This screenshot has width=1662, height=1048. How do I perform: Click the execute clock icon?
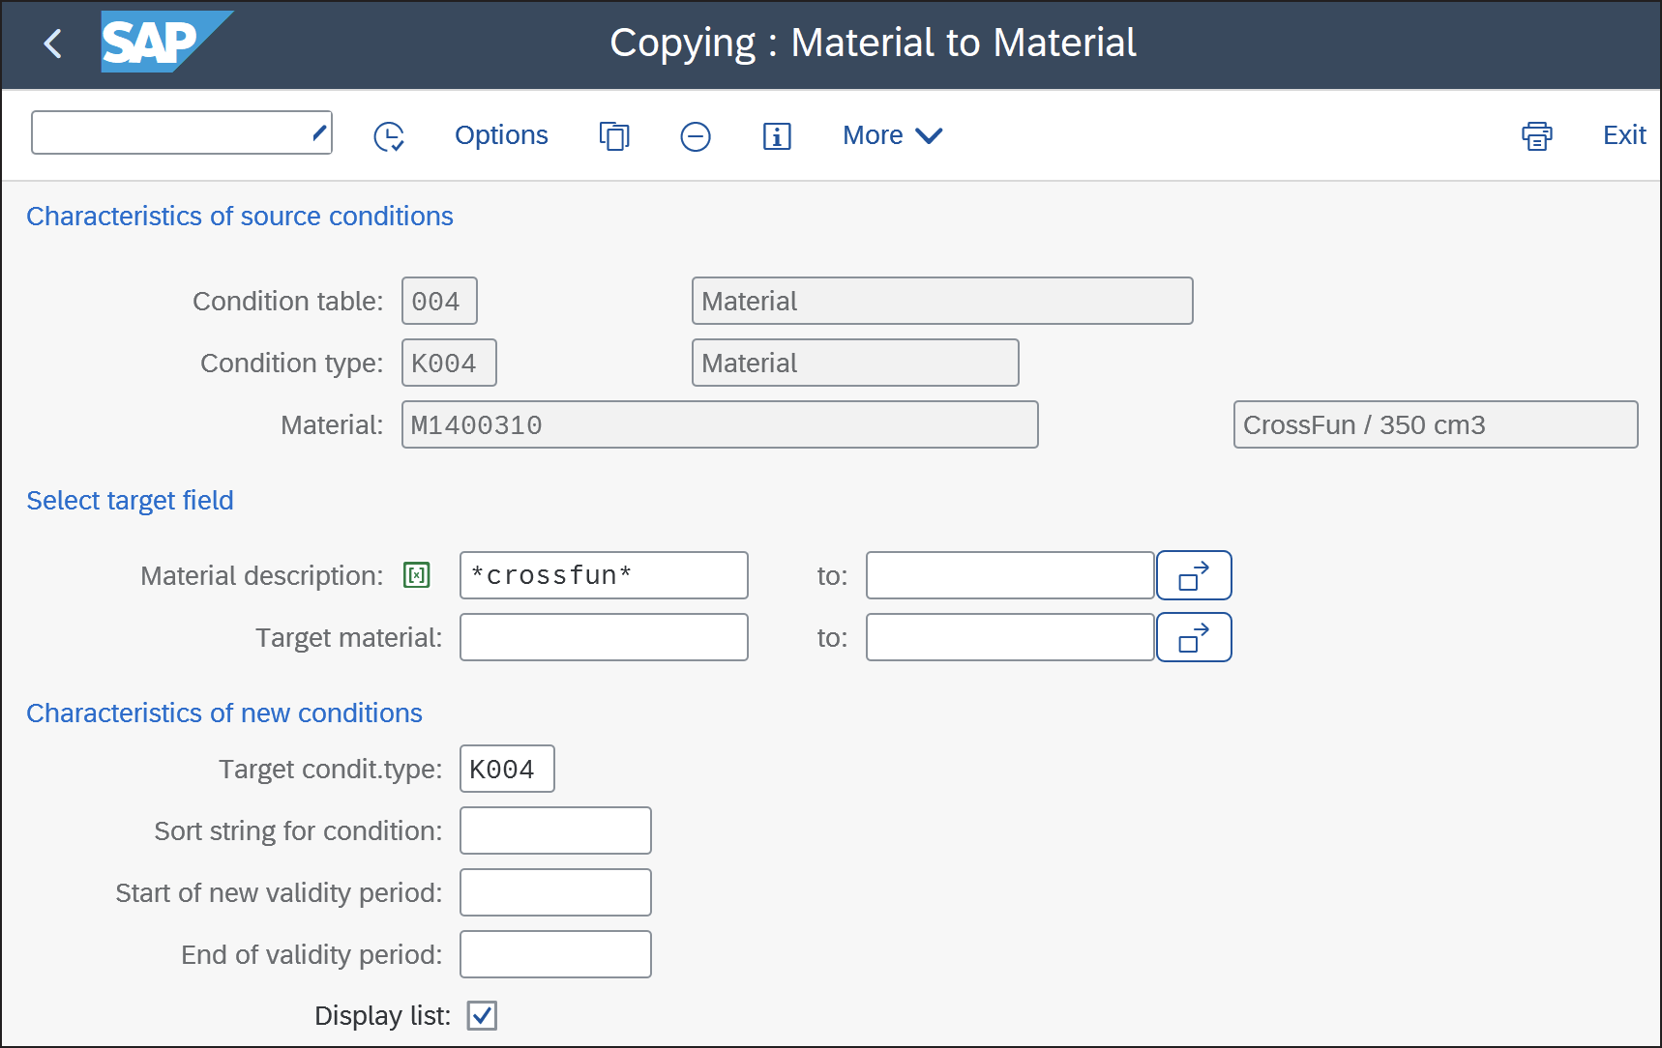pos(389,136)
